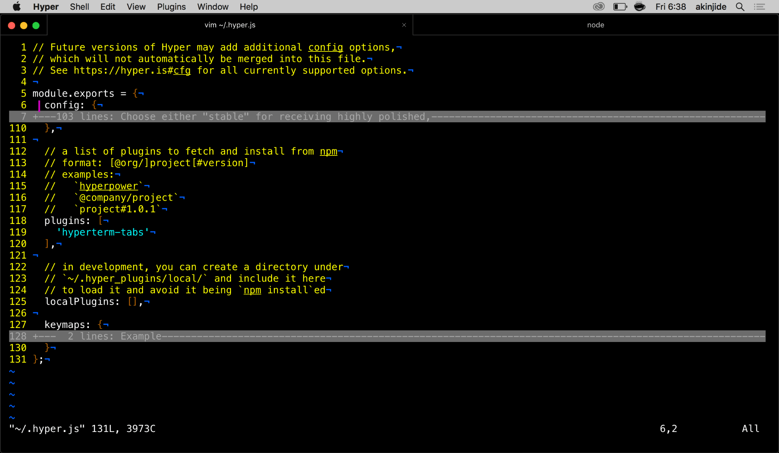Click the akinjide user name in menu bar
Screen dimensions: 779x453
point(710,7)
